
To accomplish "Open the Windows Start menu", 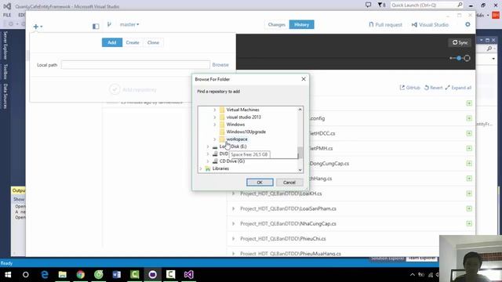I will 8,275.
